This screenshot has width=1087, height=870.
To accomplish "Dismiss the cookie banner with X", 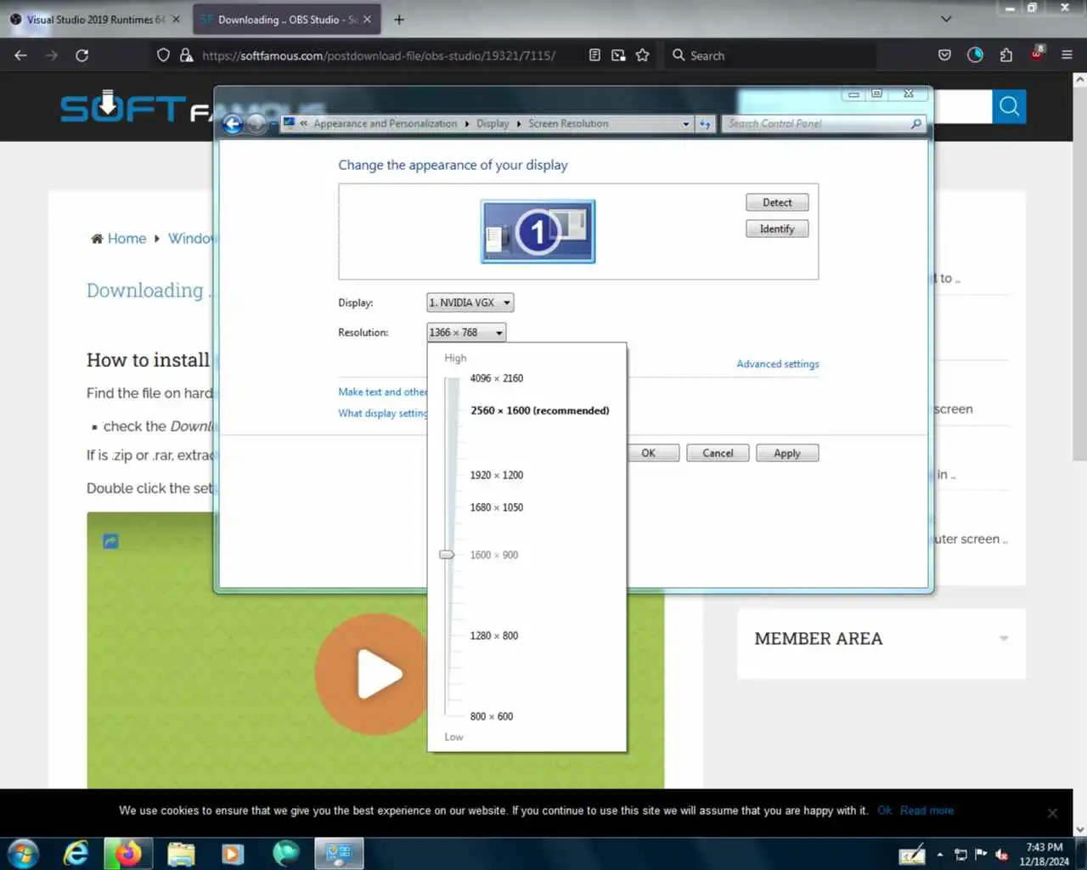I will 1052,813.
